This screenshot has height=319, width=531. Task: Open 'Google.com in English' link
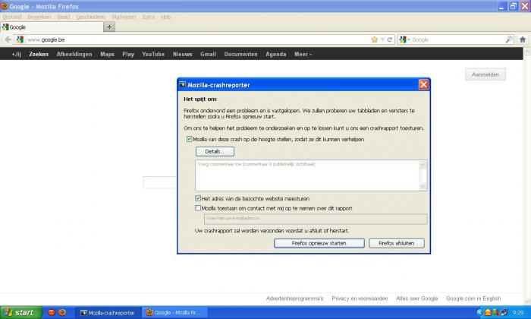click(x=473, y=298)
